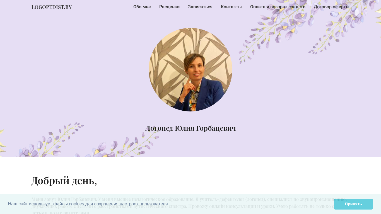
Task: Click the cookie notice message text
Action: tap(88, 204)
